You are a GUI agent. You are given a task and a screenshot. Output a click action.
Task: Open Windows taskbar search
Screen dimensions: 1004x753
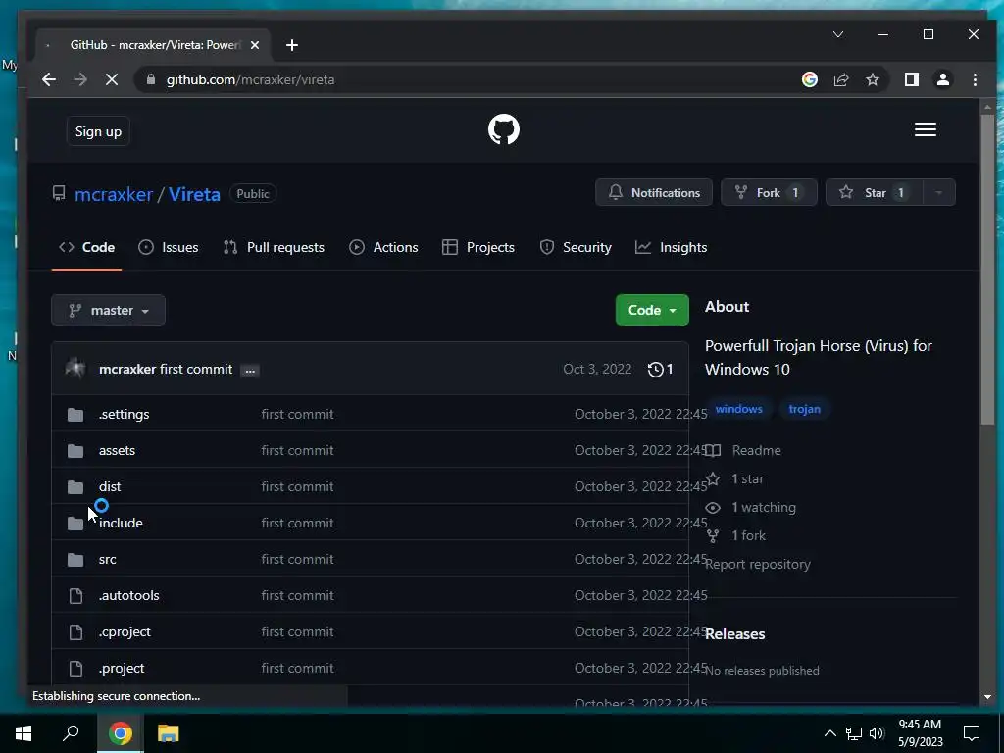point(71,733)
